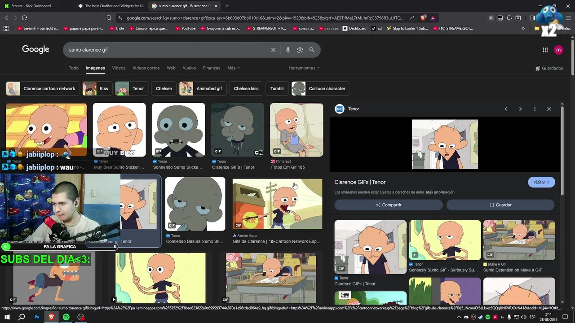575x323 pixels.
Task: Open Google Lens image search
Action: point(300,50)
